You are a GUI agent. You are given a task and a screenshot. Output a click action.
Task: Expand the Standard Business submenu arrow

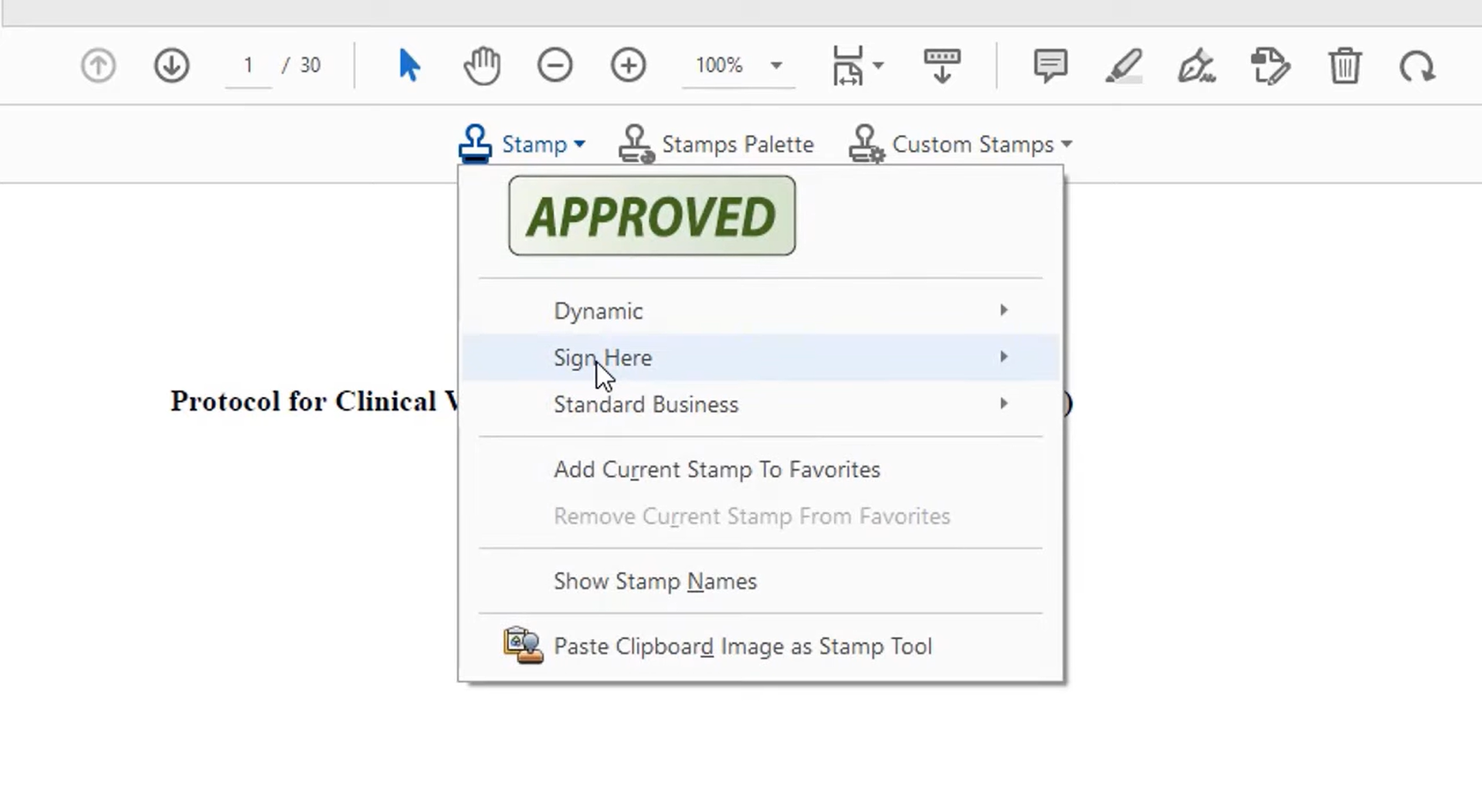coord(1003,404)
